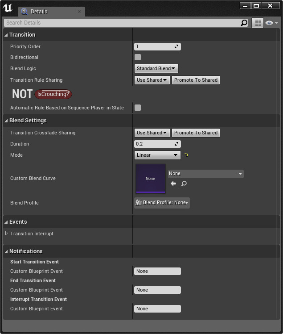Enable the Bidirectional checkbox
The height and width of the screenshot is (334, 283).
138,57
